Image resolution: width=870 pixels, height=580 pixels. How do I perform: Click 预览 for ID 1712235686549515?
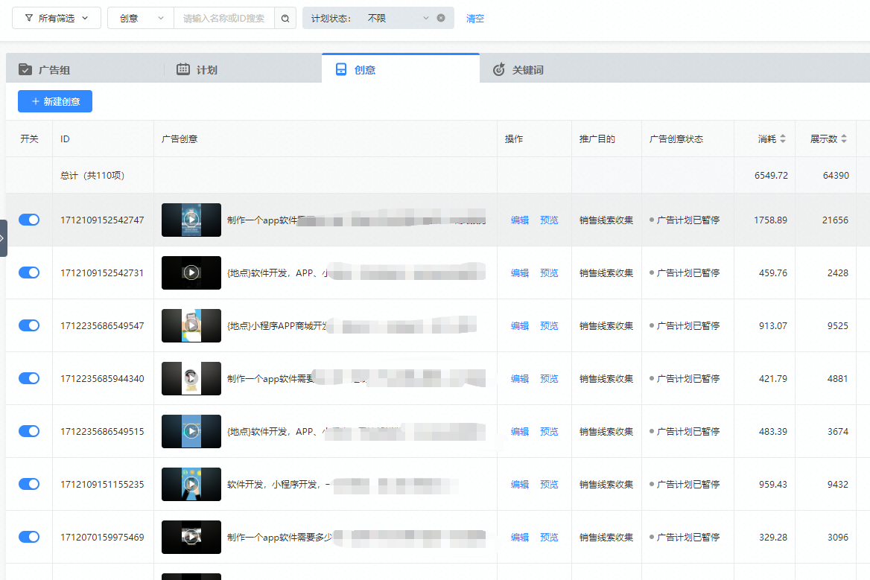(549, 431)
